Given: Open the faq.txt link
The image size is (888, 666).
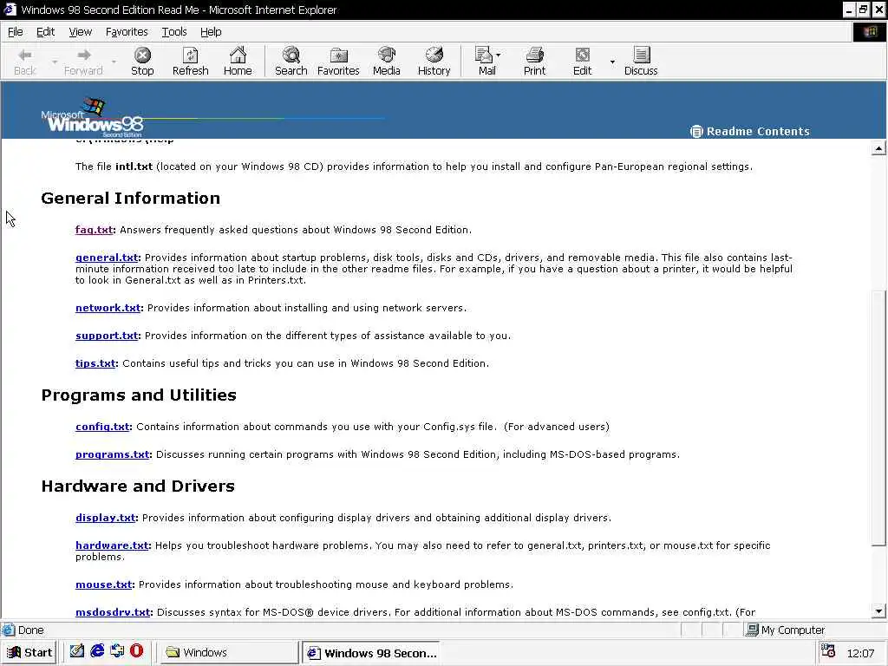Looking at the screenshot, I should (x=94, y=230).
